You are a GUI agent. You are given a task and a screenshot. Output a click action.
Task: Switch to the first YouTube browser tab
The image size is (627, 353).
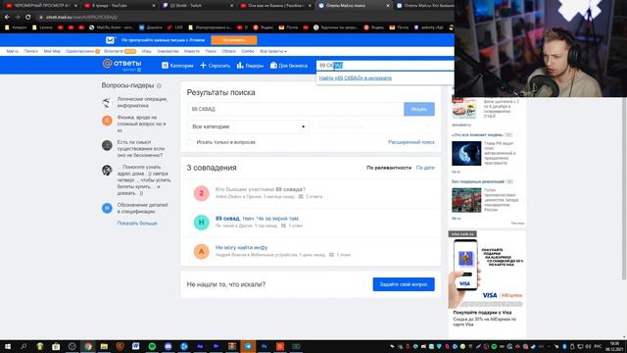(x=40, y=6)
